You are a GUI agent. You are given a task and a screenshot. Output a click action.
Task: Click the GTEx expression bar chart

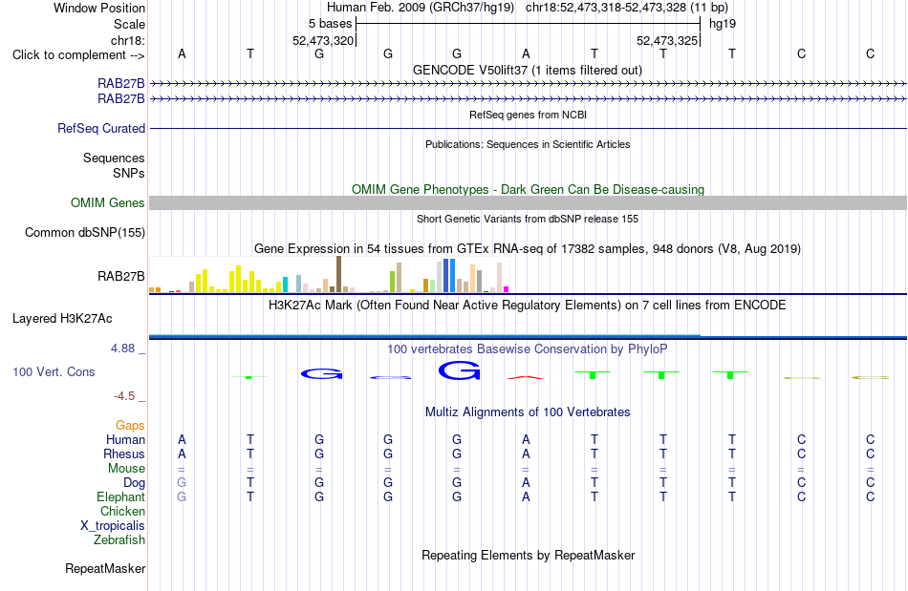coord(329,275)
